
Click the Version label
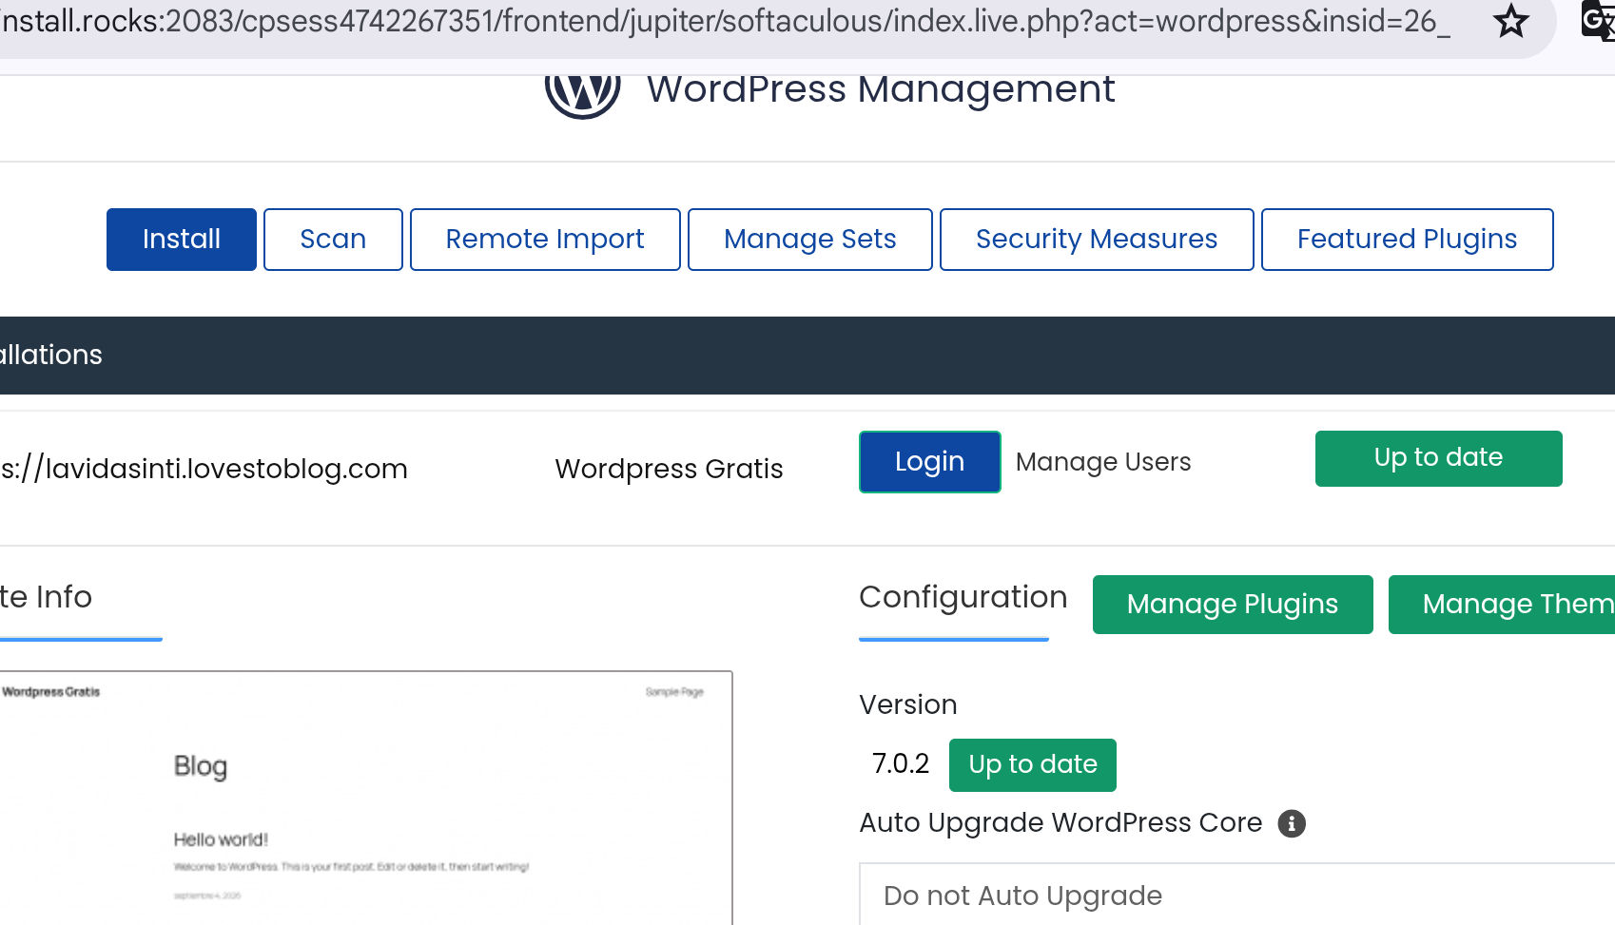pyautogui.click(x=908, y=704)
